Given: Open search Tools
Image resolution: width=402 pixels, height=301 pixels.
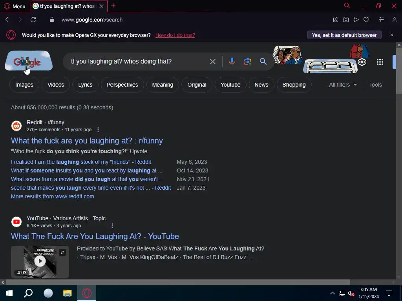Looking at the screenshot, I should tap(375, 85).
